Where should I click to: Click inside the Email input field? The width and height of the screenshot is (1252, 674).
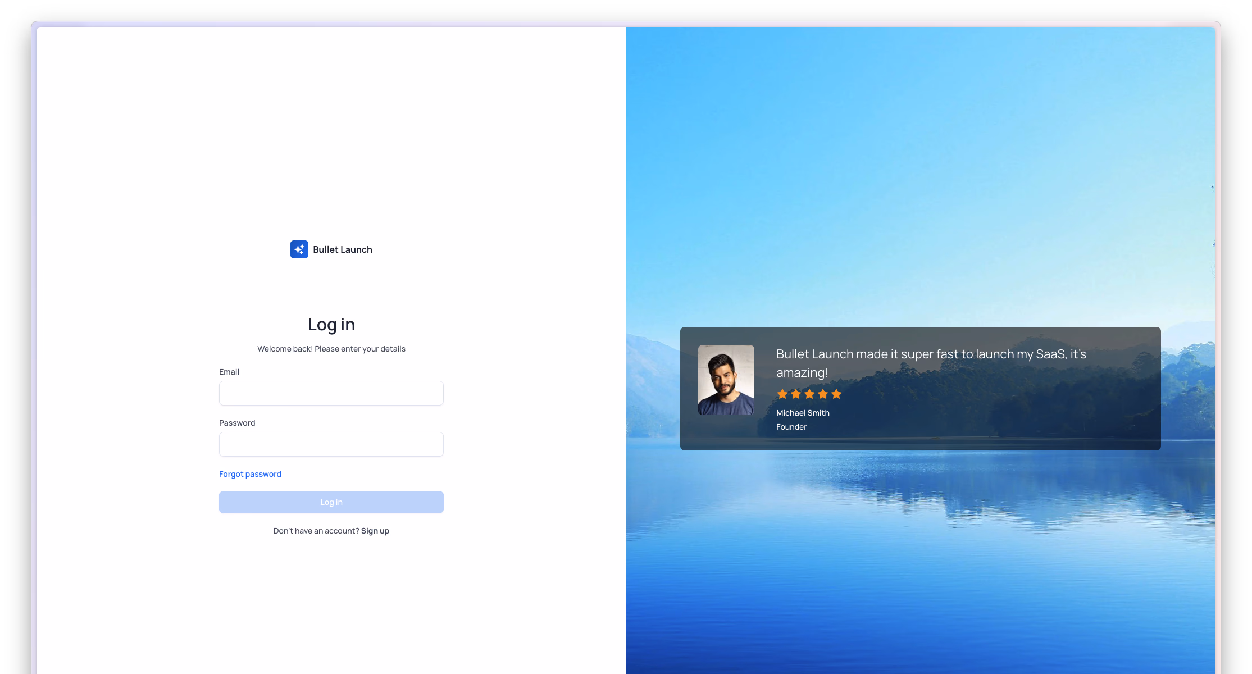(331, 393)
